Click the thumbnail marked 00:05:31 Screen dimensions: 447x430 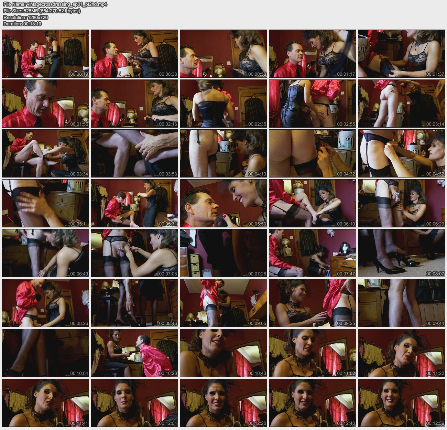click(134, 203)
